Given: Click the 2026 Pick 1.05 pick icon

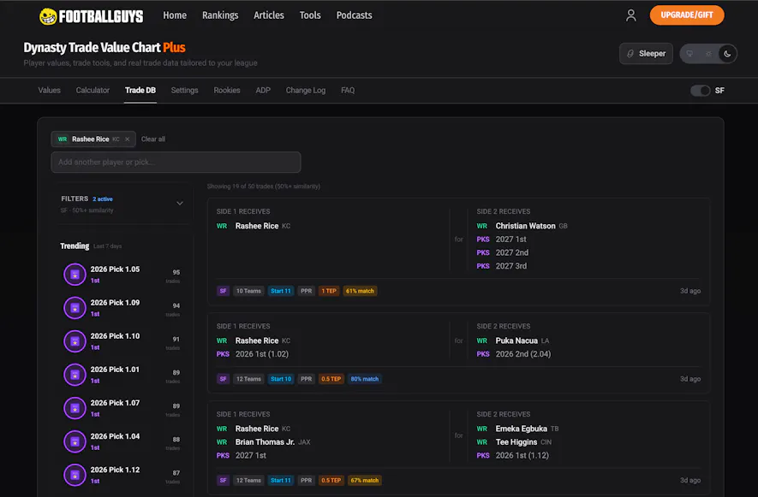Looking at the screenshot, I should (x=75, y=275).
